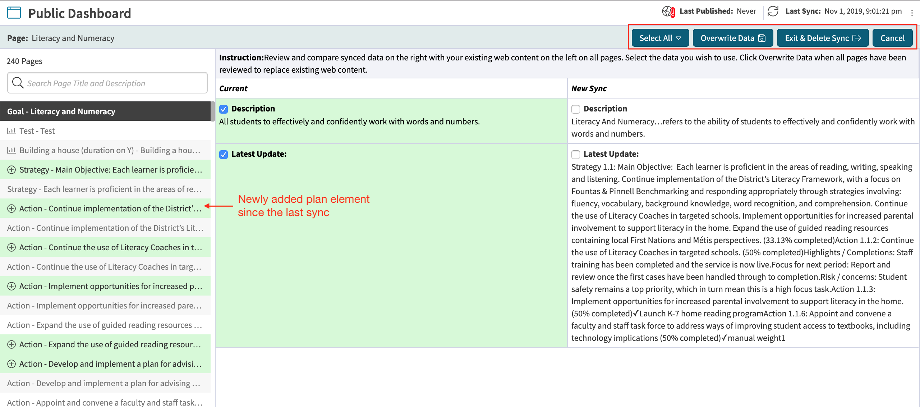Click the Last Sync timestamp text

tap(863, 11)
